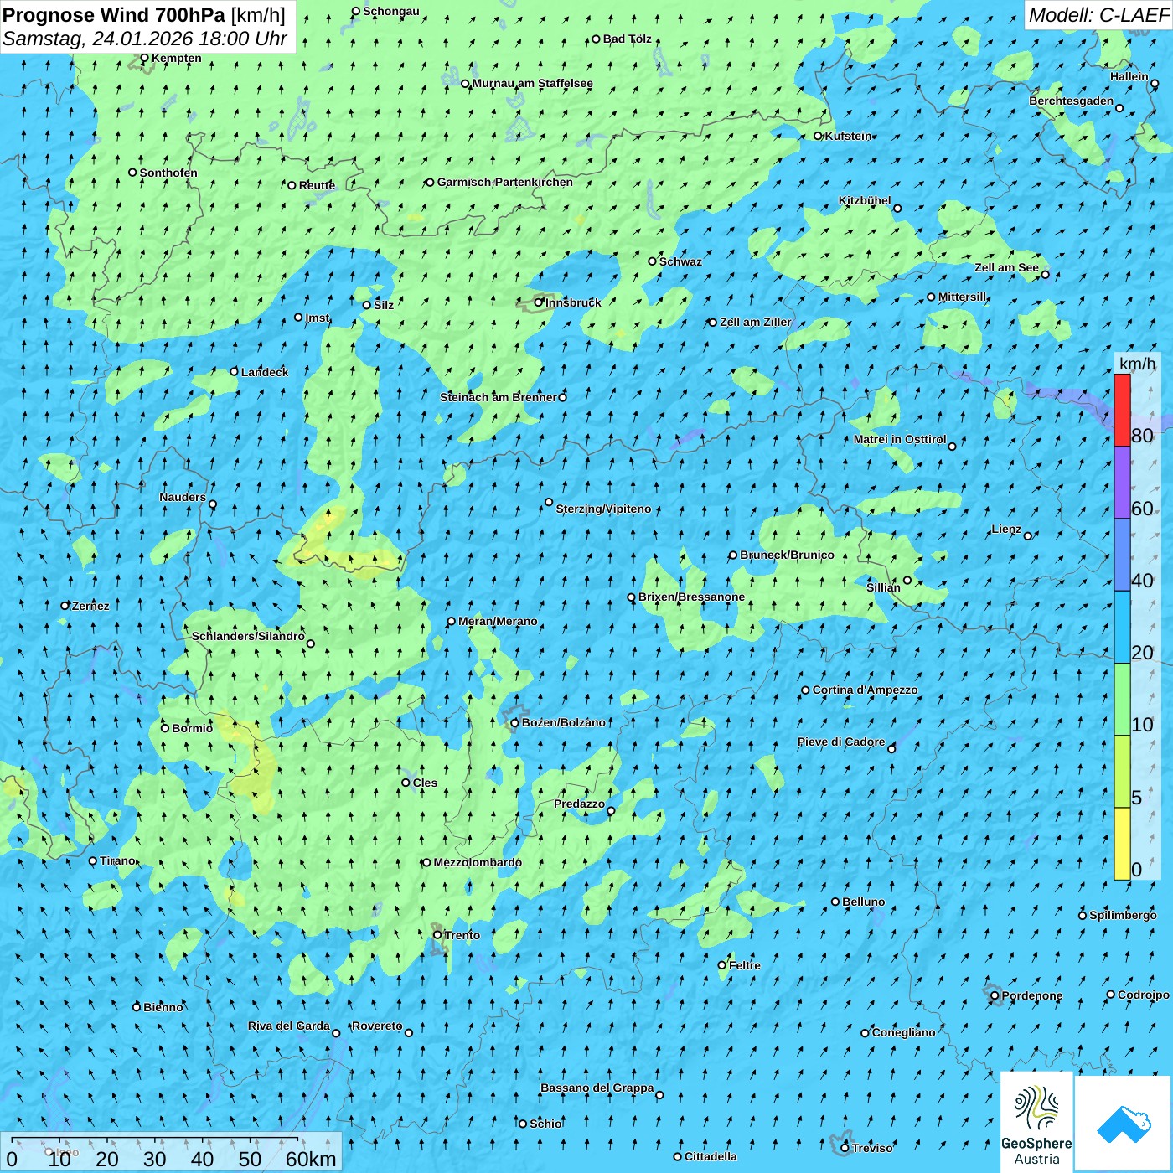Select the "Bruneck/Brunico" label

(788, 555)
